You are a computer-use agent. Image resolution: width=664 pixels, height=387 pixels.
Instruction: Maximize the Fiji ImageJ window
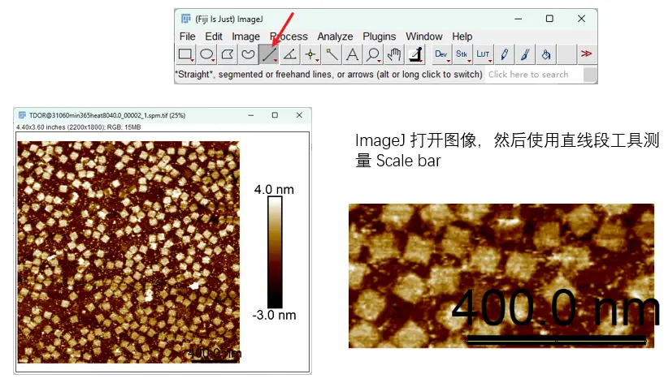[549, 19]
